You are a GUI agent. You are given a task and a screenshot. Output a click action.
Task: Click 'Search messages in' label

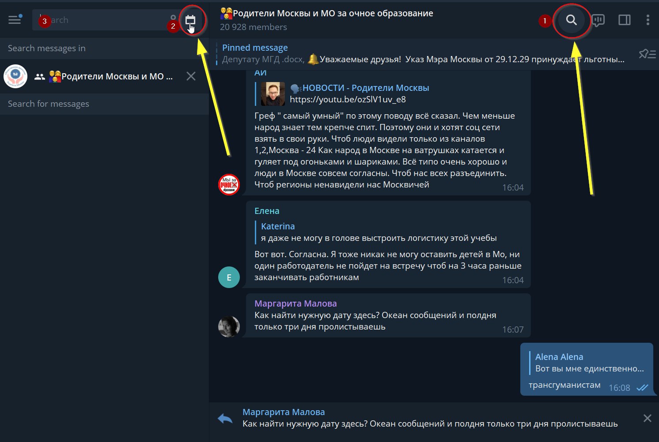click(x=47, y=48)
